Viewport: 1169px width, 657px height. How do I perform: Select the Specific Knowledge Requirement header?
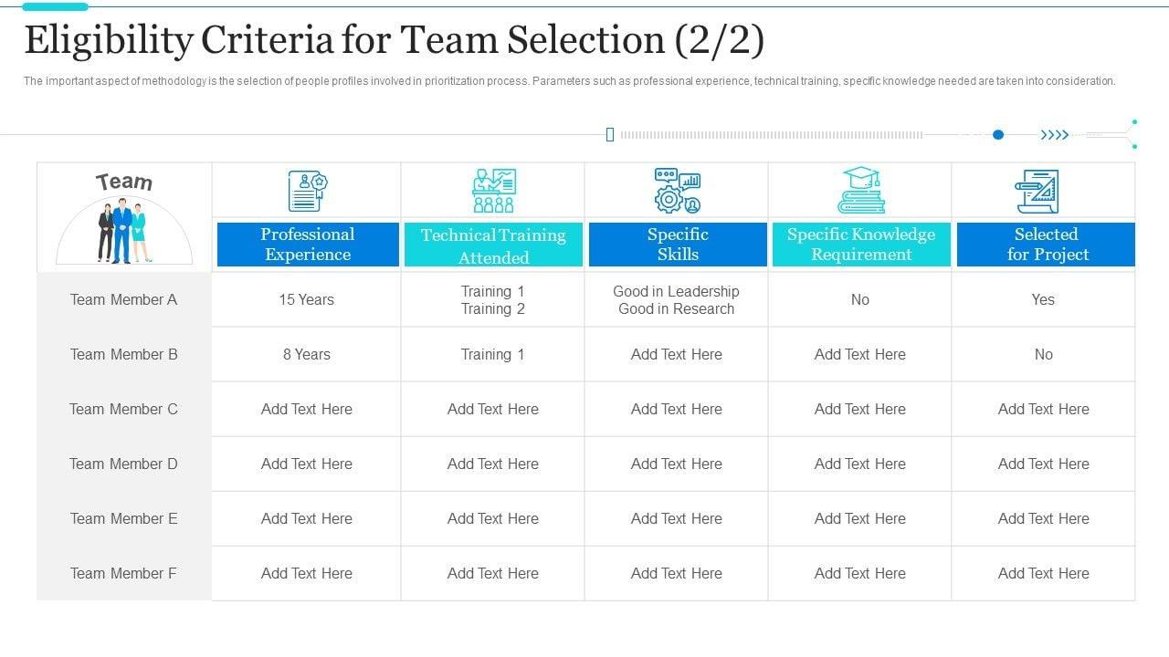pyautogui.click(x=861, y=245)
